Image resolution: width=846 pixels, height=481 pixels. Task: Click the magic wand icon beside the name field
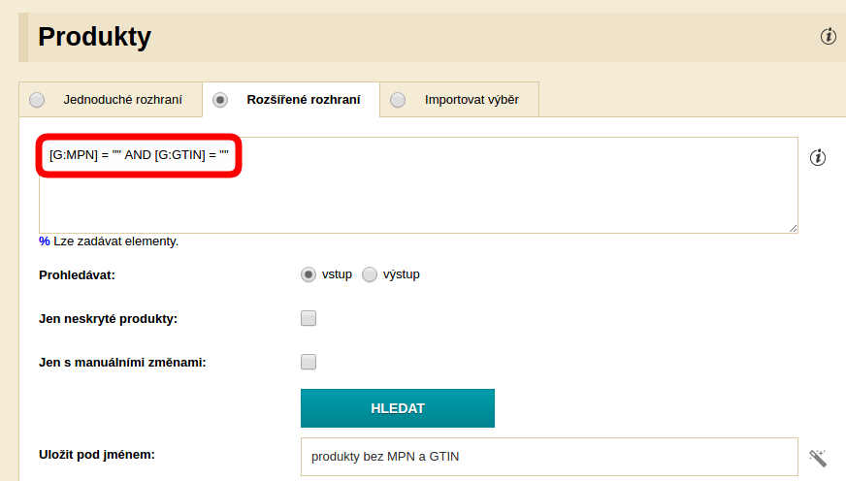[818, 458]
